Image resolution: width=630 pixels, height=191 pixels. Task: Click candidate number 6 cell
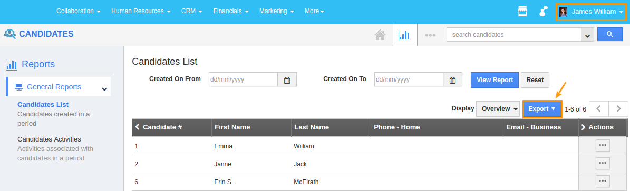tap(136, 182)
